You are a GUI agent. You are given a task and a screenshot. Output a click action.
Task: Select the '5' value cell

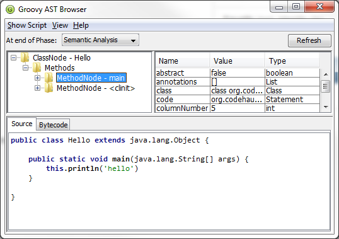tap(238, 108)
